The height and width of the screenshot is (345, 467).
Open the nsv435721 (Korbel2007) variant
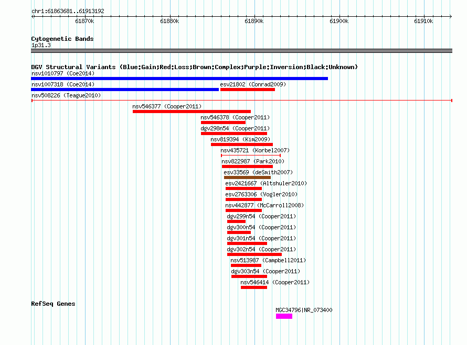255,150
